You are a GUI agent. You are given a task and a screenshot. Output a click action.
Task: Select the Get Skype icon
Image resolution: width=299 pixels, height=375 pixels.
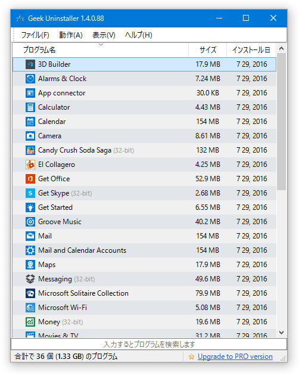pos(30,193)
